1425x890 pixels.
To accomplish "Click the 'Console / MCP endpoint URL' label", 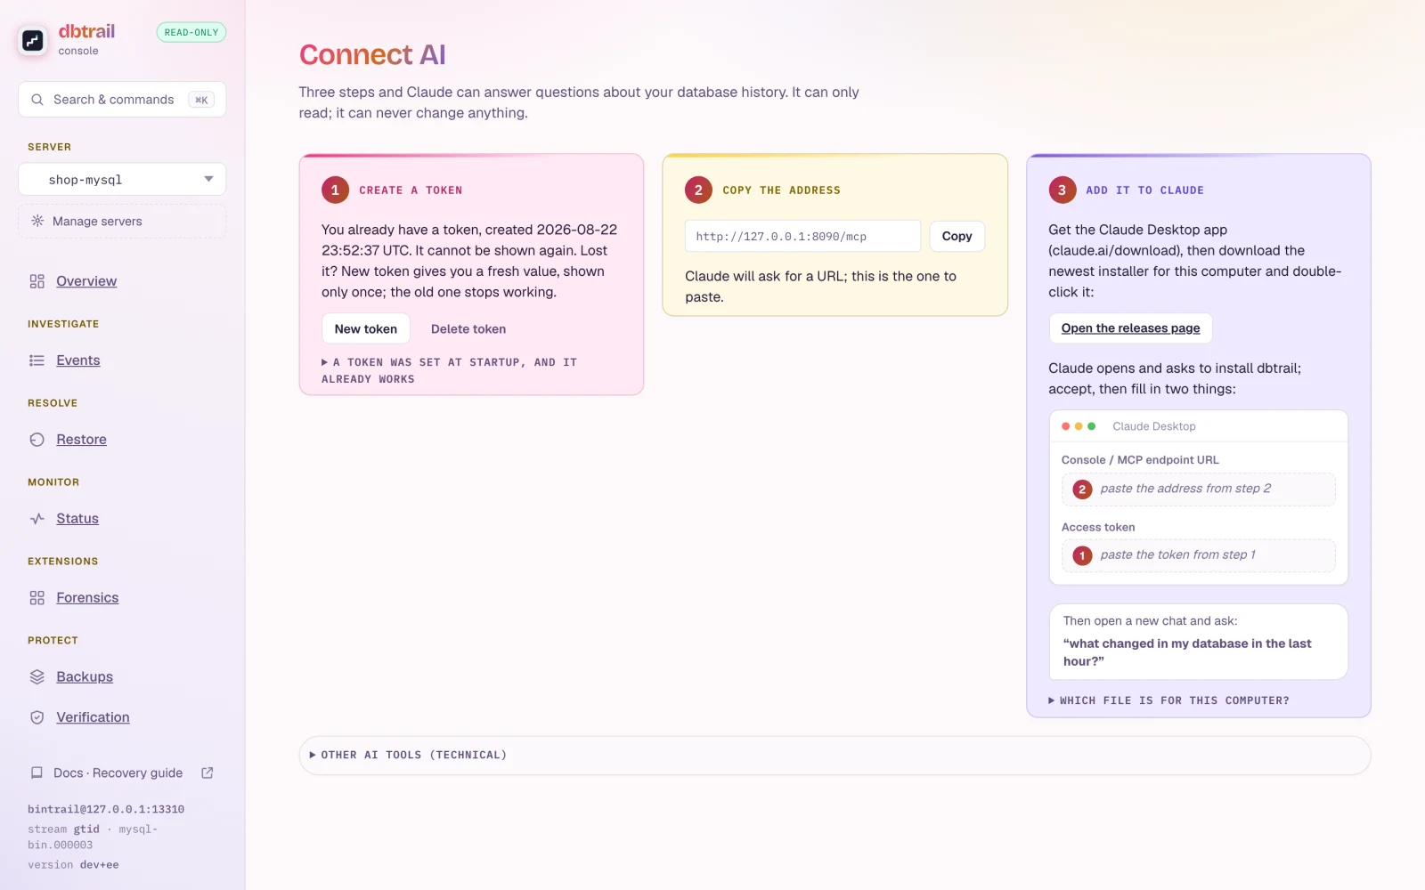I will coord(1140,460).
